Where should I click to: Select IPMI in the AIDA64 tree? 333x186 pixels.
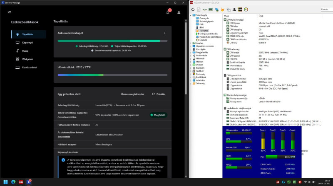[201, 27]
